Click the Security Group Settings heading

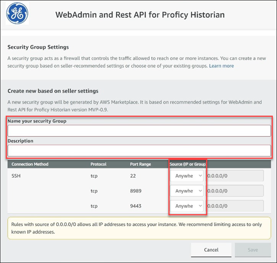pos(38,47)
